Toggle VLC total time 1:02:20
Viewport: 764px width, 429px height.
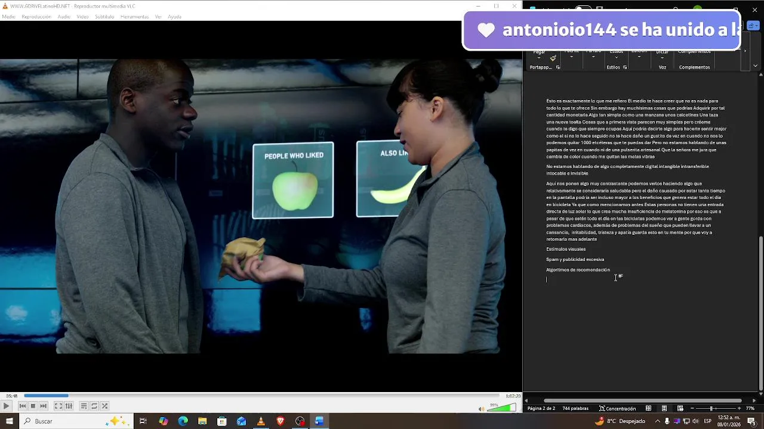click(x=513, y=396)
